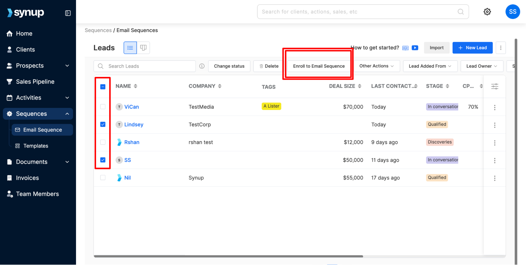Switch to list view icon
The width and height of the screenshot is (526, 265).
pyautogui.click(x=130, y=48)
